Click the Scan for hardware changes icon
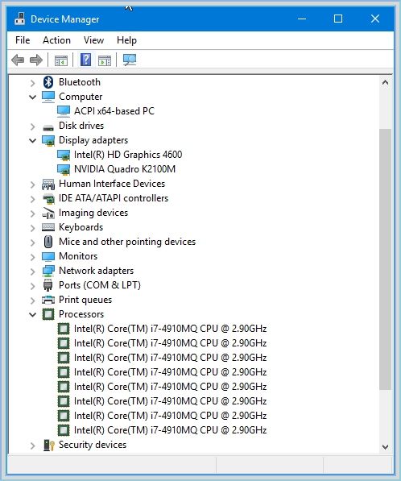This screenshot has width=401, height=481. point(130,60)
